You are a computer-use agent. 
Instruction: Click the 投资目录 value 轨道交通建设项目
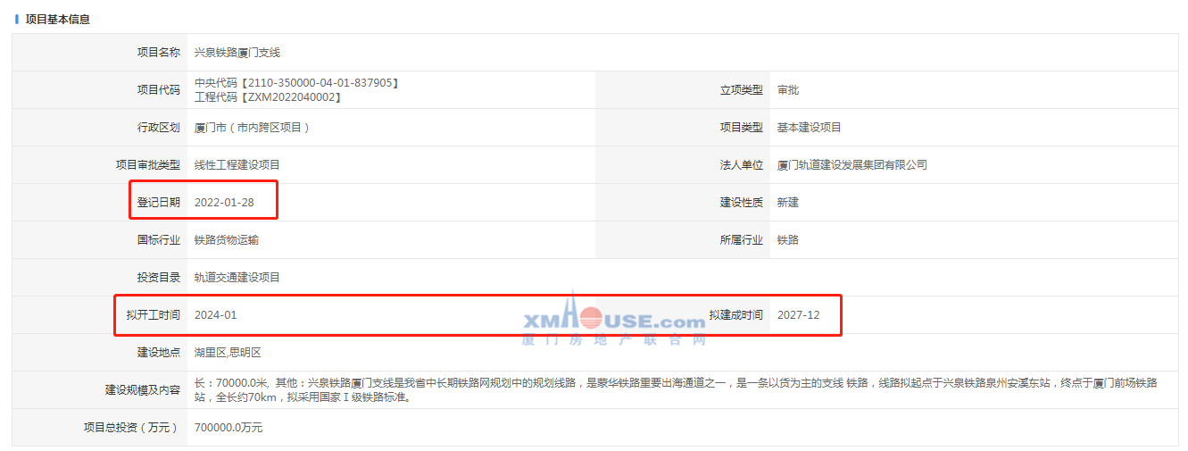tap(237, 278)
